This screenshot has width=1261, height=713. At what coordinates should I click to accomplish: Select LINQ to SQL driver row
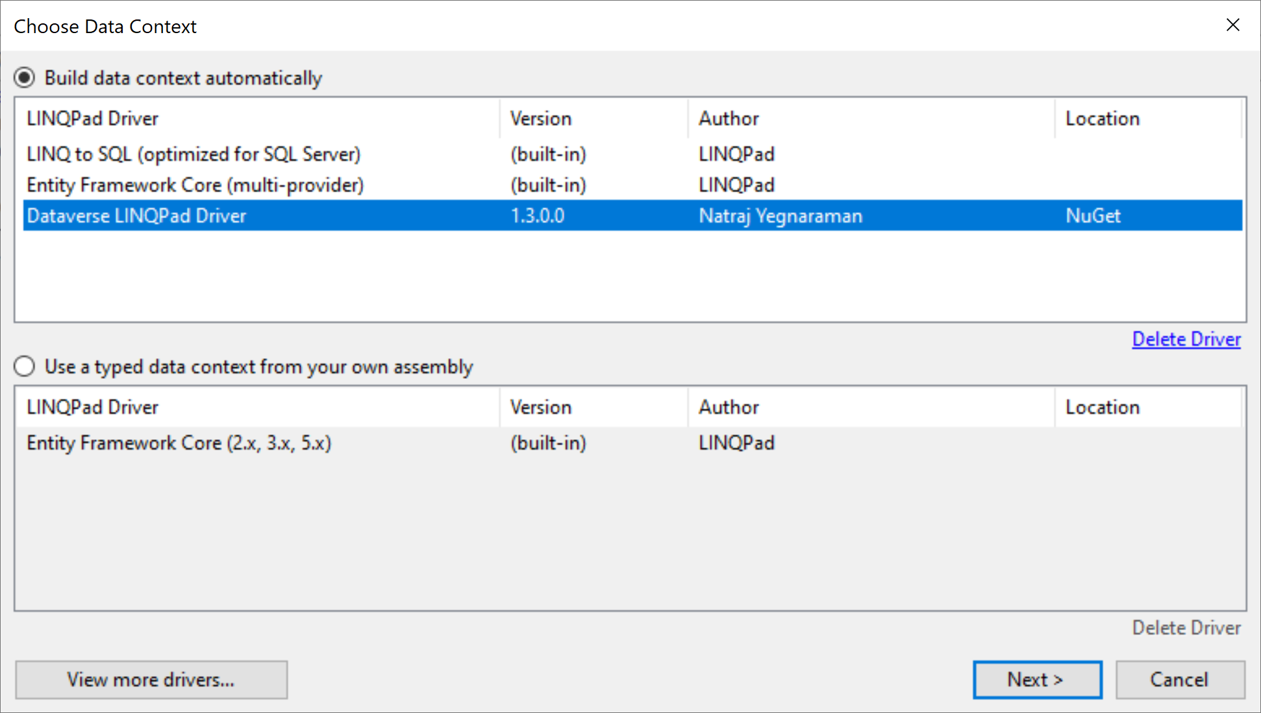pyautogui.click(x=194, y=154)
